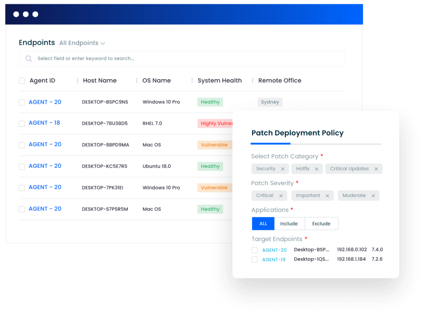Screen dimensions: 443x325
Task: Click the search magnifier icon
Action: click(x=29, y=59)
